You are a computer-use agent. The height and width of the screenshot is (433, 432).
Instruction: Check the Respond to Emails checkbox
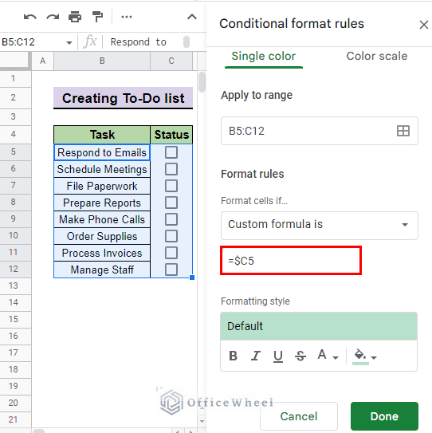(x=171, y=152)
